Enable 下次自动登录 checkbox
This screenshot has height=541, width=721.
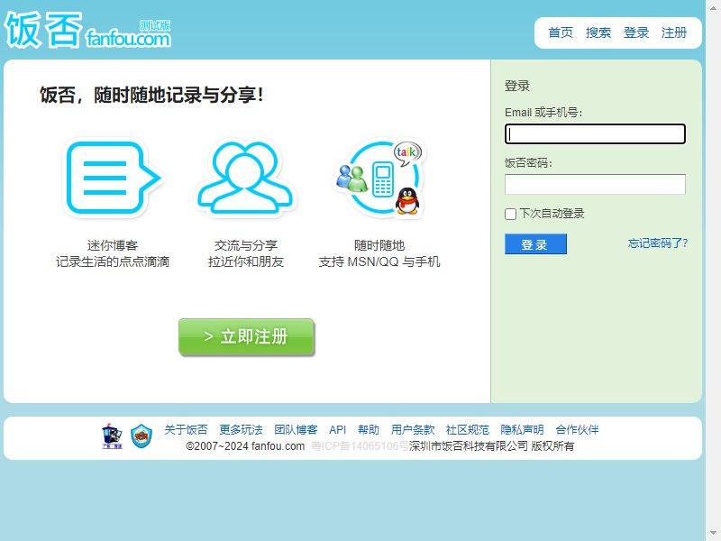tap(510, 214)
